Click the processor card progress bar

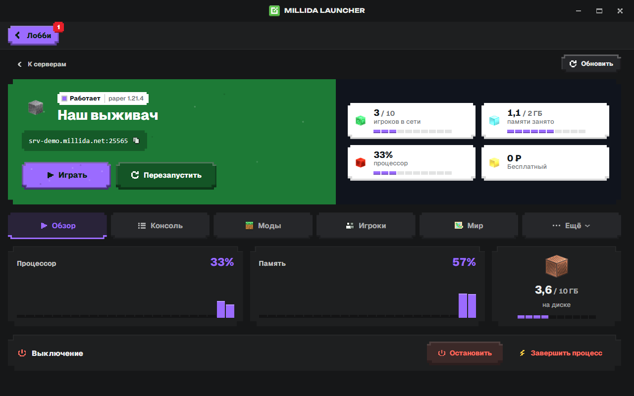tap(413, 173)
